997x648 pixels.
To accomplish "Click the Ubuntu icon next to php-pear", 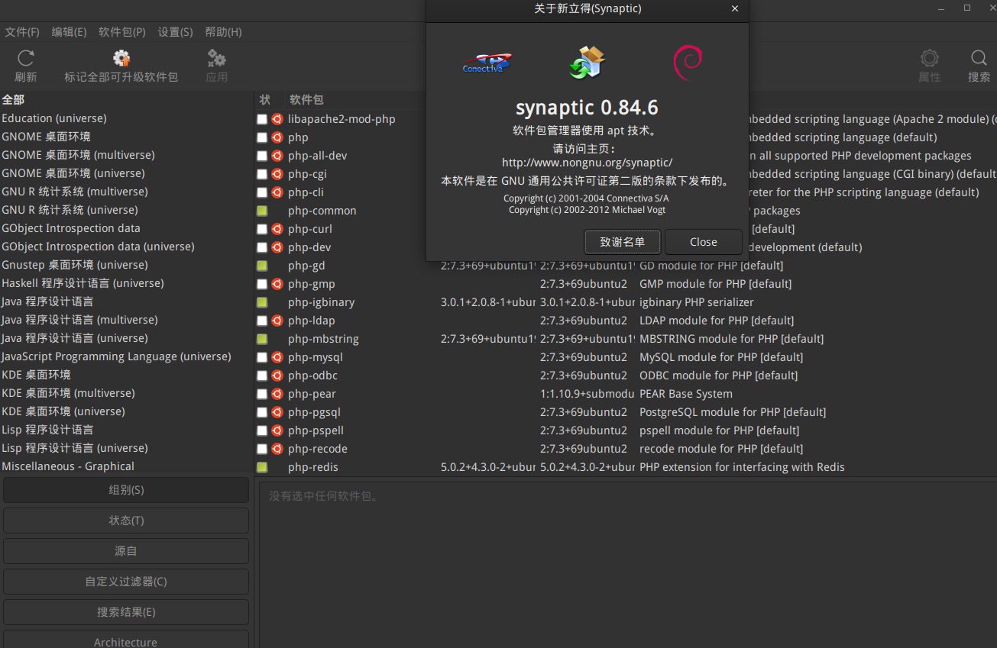I will tap(277, 394).
